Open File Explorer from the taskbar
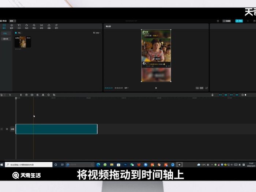 [112, 165]
